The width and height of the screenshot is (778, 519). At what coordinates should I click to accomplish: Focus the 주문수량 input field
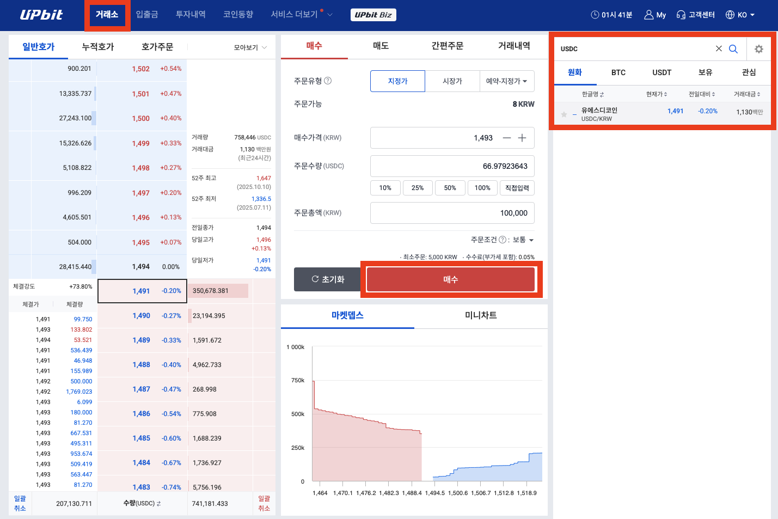click(x=452, y=166)
